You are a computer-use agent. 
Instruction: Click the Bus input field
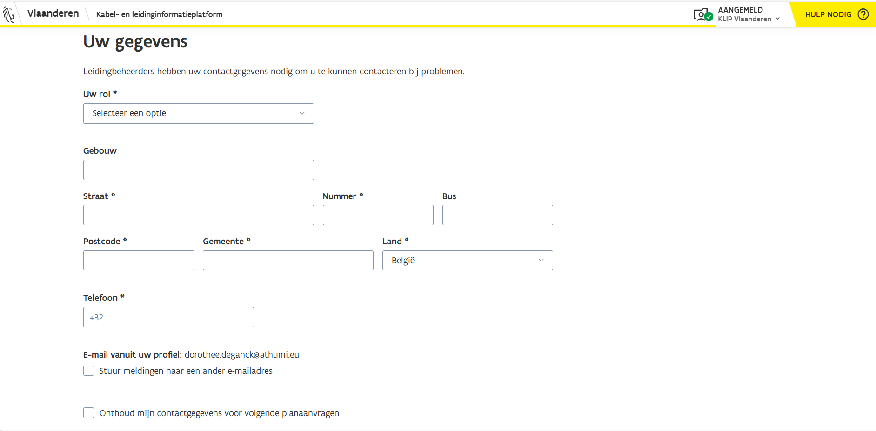(x=497, y=215)
